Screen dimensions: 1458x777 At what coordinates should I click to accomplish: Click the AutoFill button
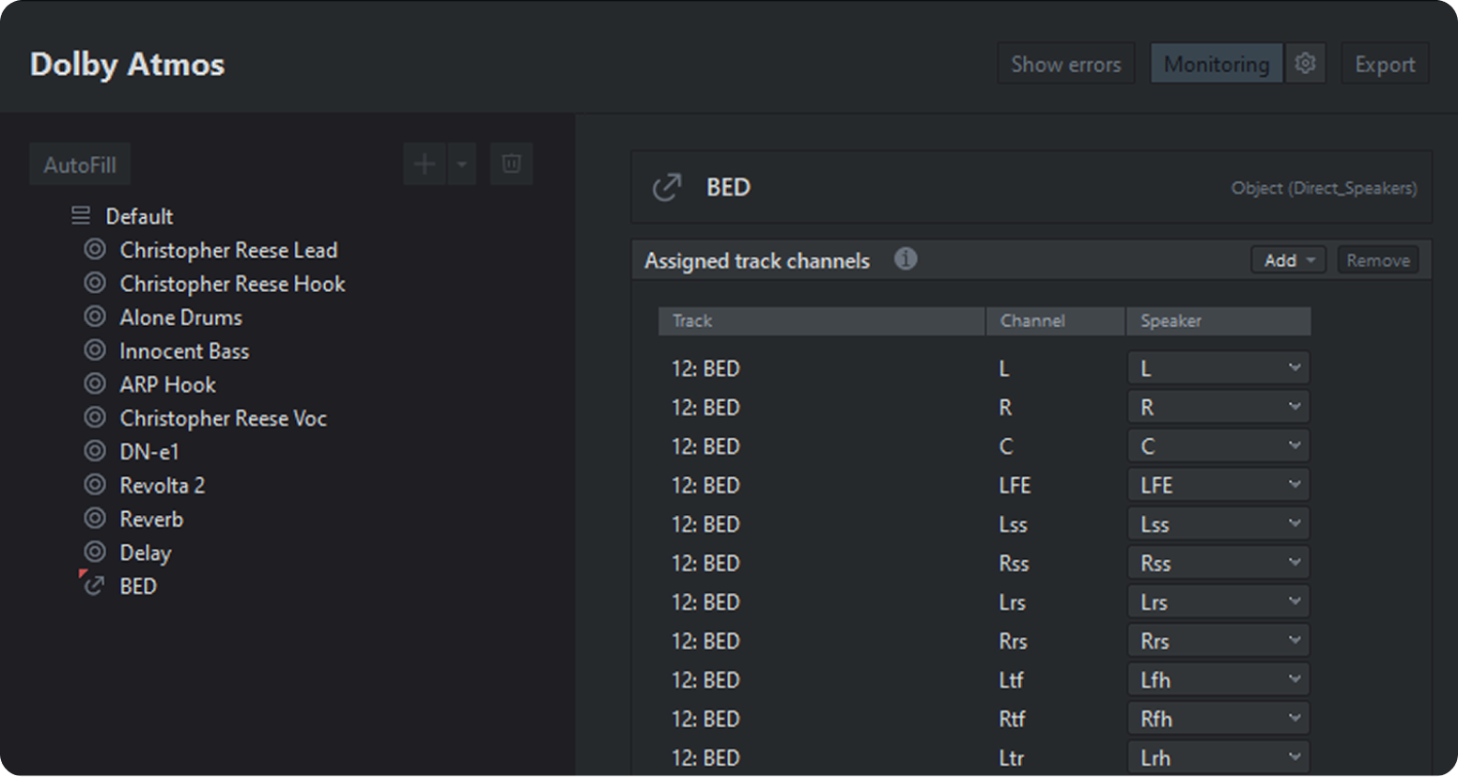pyautogui.click(x=80, y=164)
